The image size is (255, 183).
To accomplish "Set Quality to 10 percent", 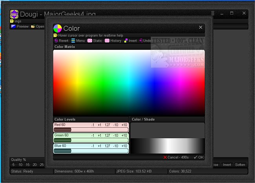I will tap(20, 165).
